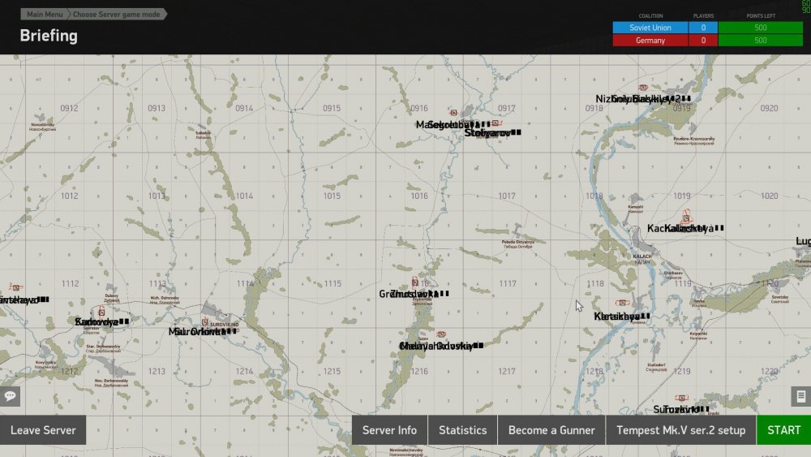Click the COALITION column header

pyautogui.click(x=650, y=16)
